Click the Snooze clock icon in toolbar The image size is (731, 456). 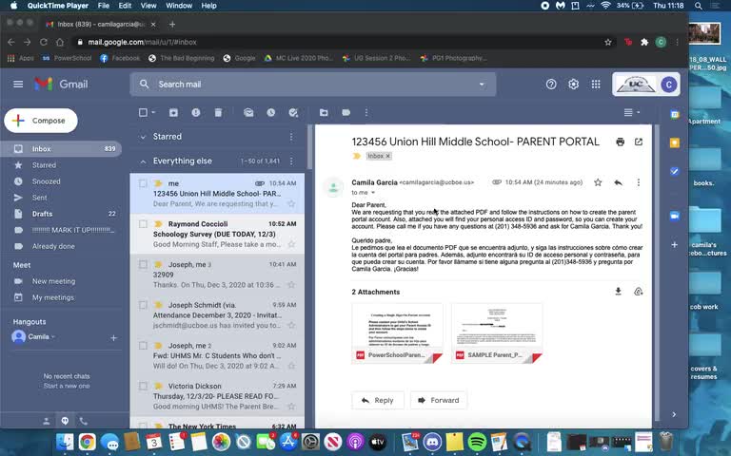pos(271,113)
